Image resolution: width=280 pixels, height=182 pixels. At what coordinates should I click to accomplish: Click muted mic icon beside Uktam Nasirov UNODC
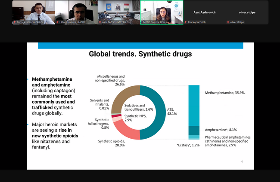tap(57, 22)
